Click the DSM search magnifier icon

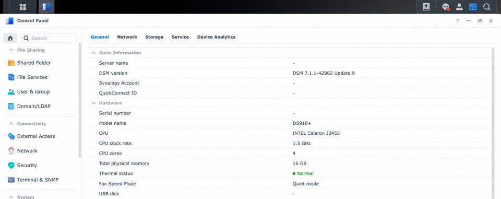point(486,7)
